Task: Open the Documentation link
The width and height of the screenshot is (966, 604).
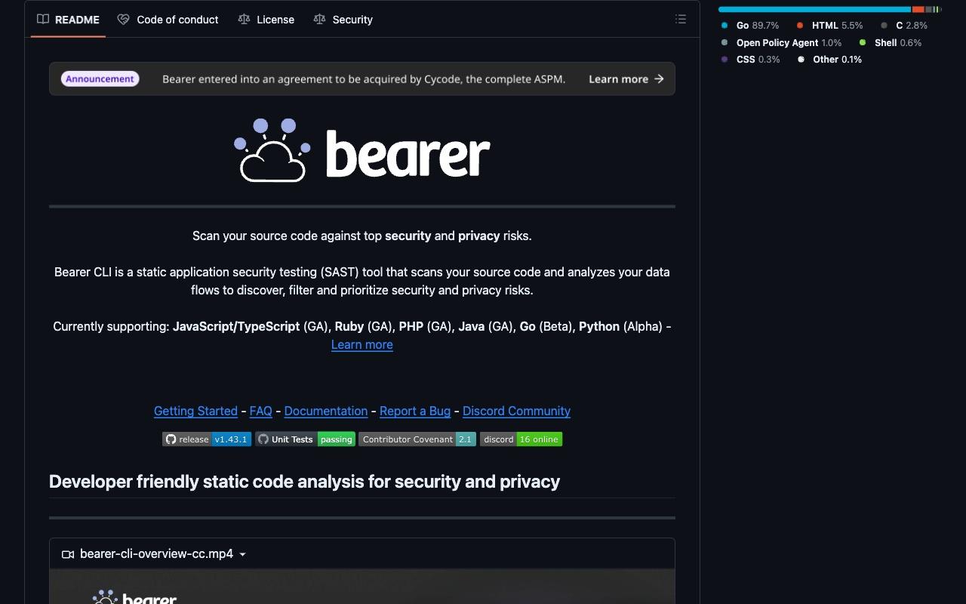Action: click(x=326, y=411)
